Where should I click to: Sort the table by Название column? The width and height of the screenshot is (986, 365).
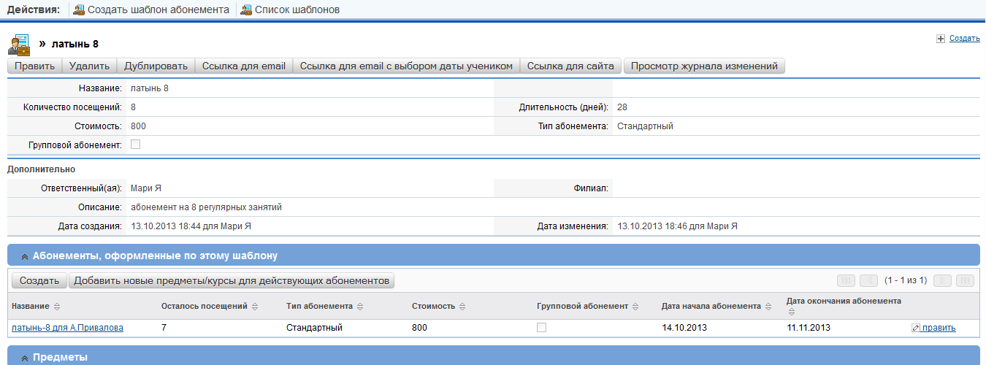tap(57, 307)
